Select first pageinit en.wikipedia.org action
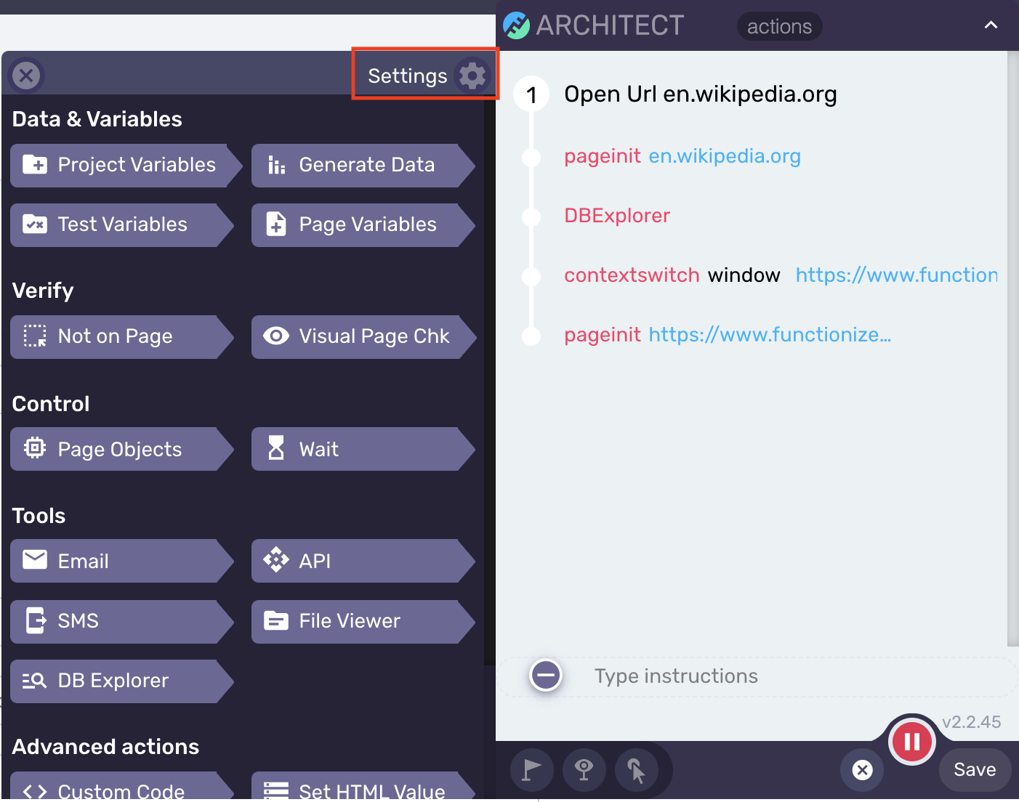1019x802 pixels. click(x=682, y=156)
